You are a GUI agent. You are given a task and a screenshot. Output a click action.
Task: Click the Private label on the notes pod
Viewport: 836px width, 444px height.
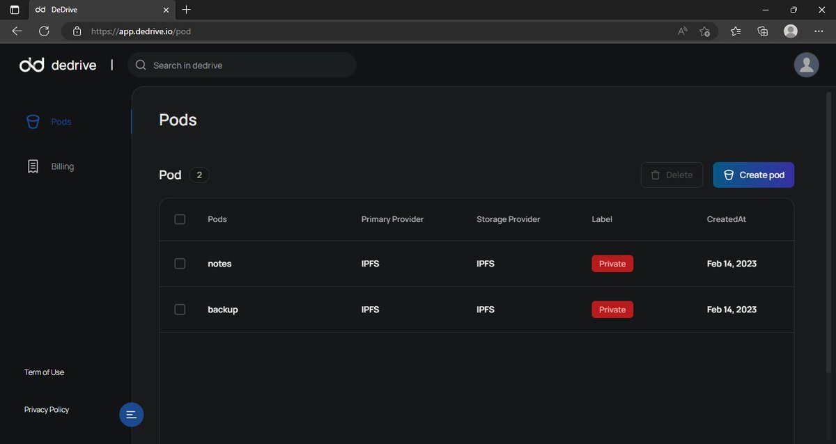[x=612, y=263]
